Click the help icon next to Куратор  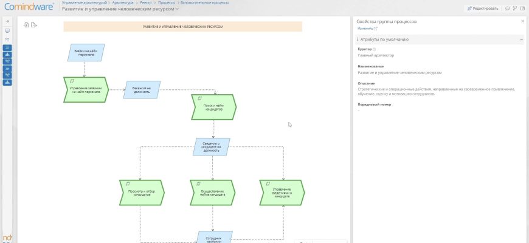[374, 49]
